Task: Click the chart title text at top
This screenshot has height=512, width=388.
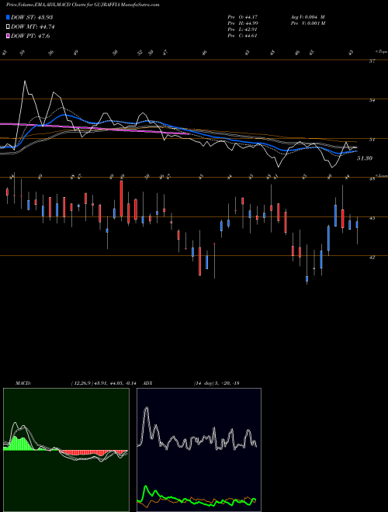Action: tap(82, 5)
